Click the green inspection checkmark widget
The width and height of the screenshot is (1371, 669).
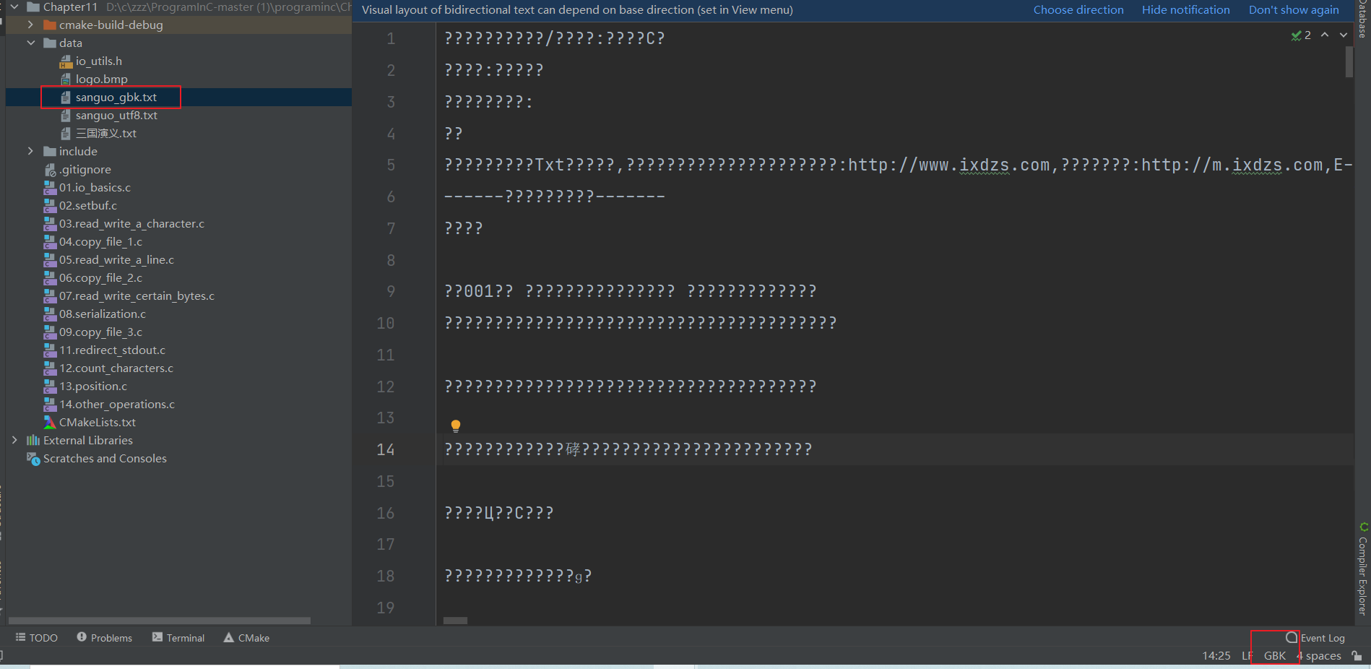point(1297,35)
